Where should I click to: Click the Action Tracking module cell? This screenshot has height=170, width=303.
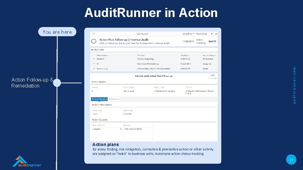[201, 41]
